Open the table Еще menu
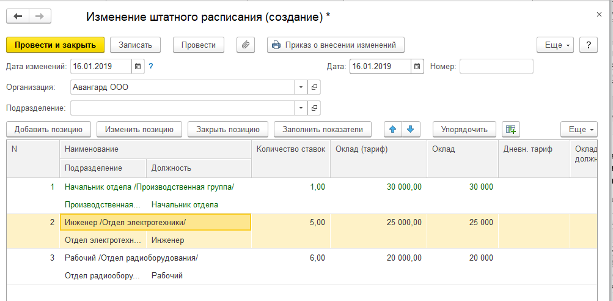 [x=579, y=129]
